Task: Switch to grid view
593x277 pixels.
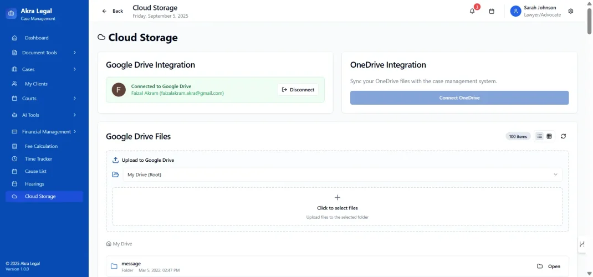Action: click(x=549, y=136)
